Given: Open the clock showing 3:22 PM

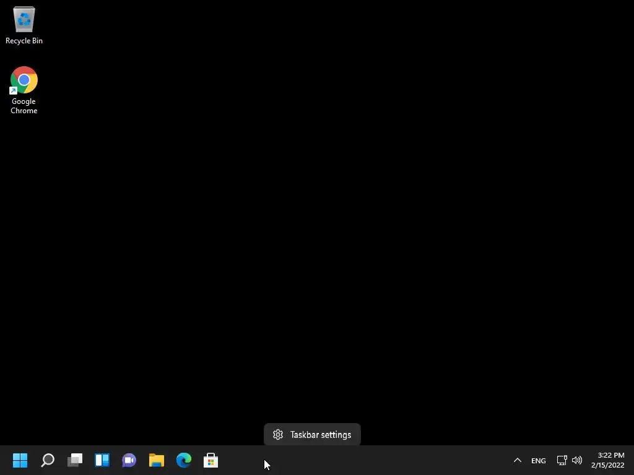Looking at the screenshot, I should 607,460.
